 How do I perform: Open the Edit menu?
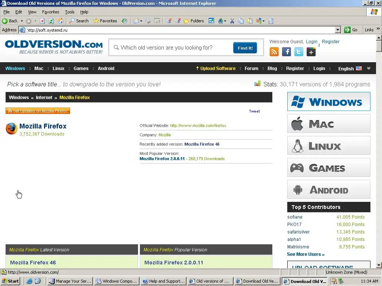(19, 12)
